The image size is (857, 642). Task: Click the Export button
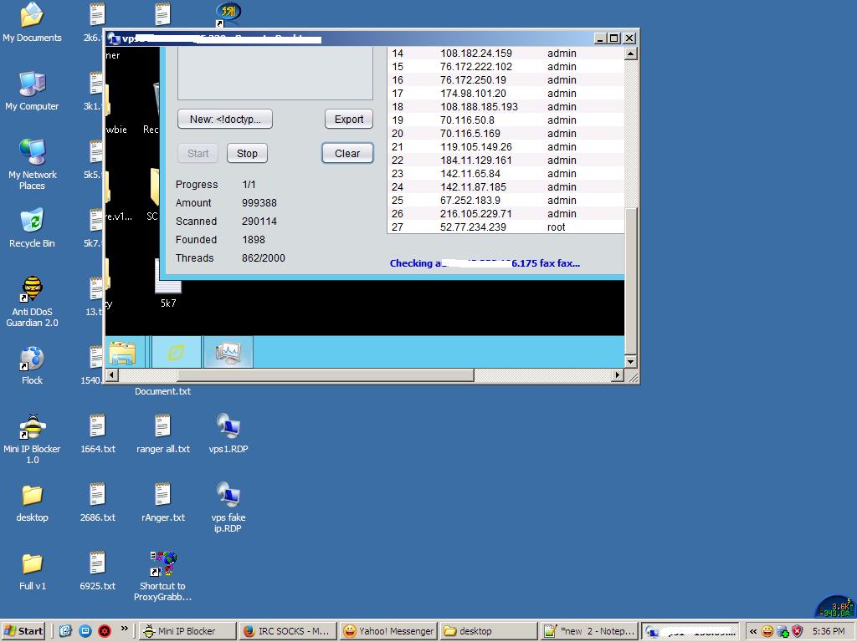click(x=349, y=119)
